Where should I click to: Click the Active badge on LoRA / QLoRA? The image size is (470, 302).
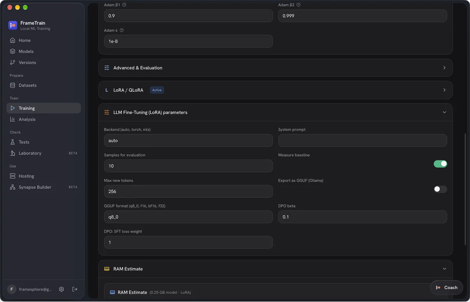157,90
